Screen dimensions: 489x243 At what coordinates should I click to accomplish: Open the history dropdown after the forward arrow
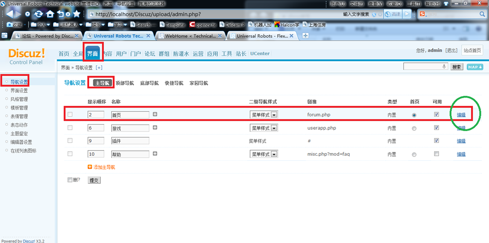point(27,14)
